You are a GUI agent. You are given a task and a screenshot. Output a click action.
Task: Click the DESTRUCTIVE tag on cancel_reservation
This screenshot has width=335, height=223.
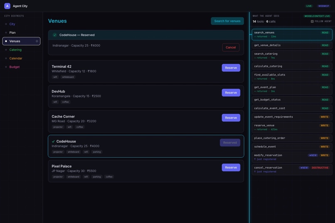(x=320, y=168)
